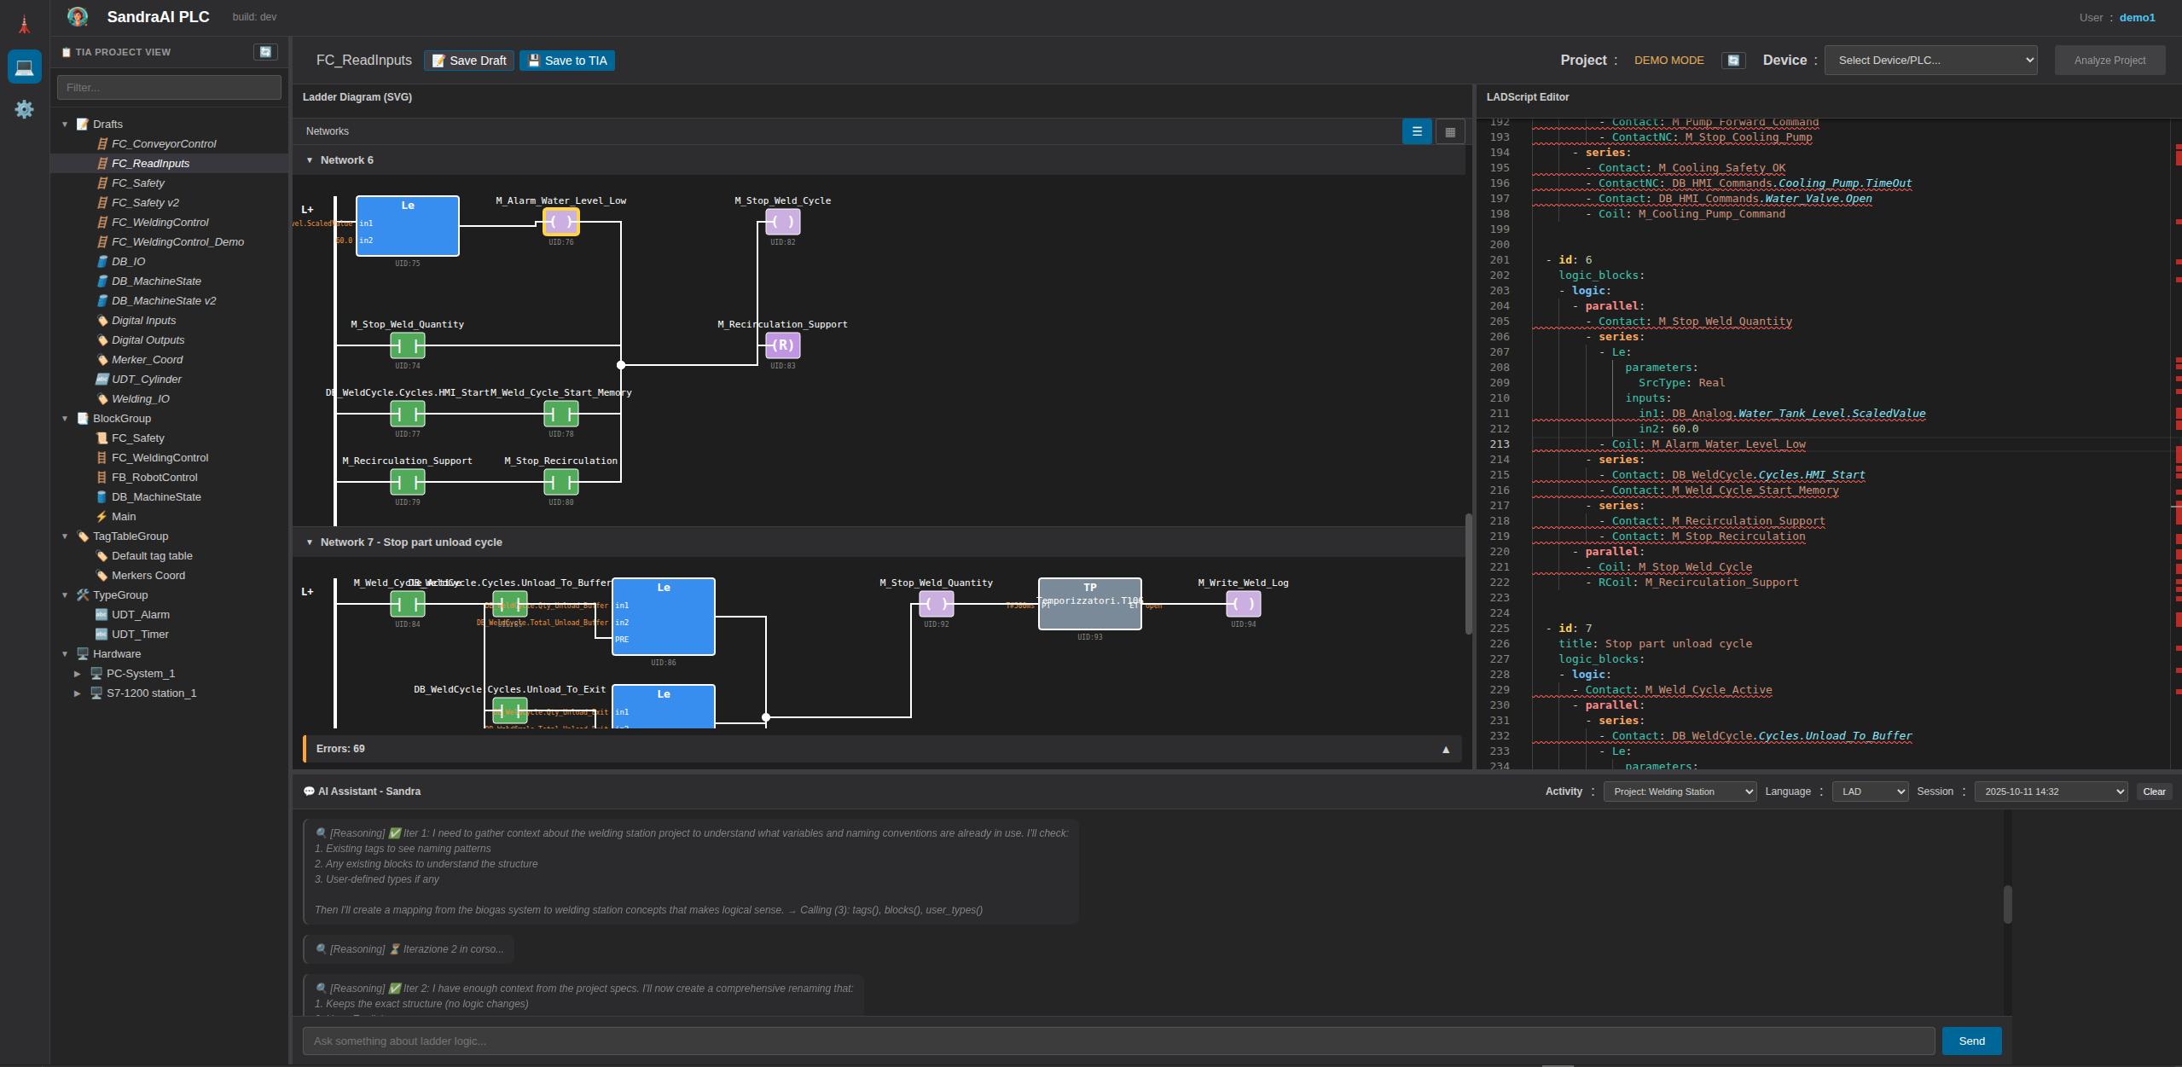Collapse Network 7 Stop part unload cycle
This screenshot has width=2182, height=1067.
[x=310, y=542]
